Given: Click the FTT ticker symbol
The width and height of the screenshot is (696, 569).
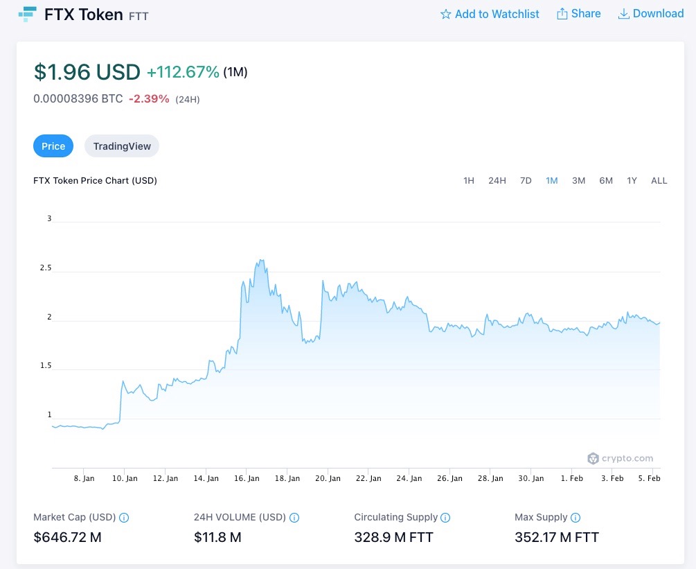Looking at the screenshot, I should 139,17.
